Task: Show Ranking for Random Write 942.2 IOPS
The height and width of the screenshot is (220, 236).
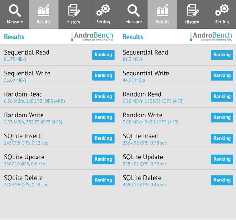Action: point(222,117)
